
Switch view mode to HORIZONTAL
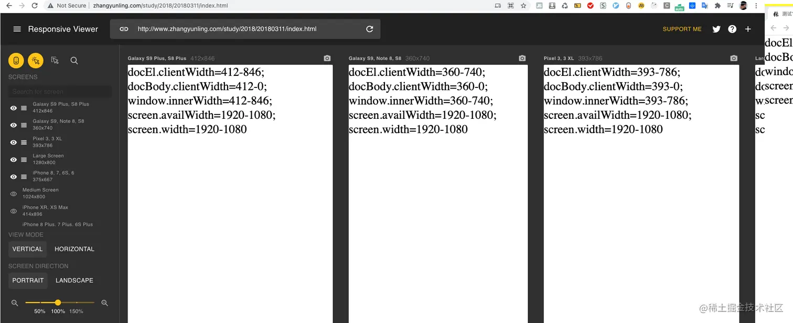click(74, 249)
